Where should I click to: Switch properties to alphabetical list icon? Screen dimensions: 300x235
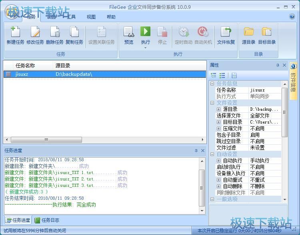coord(222,75)
